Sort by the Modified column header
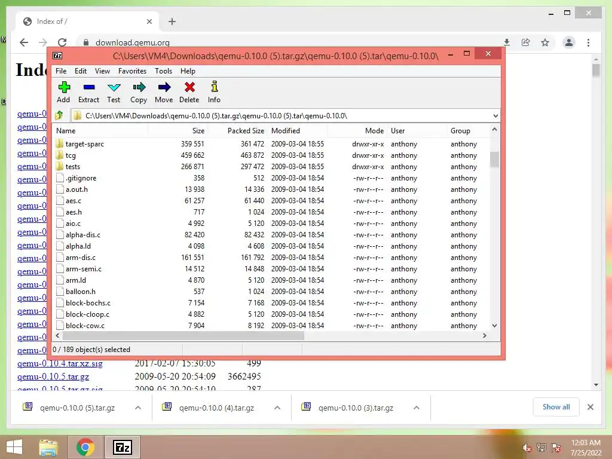This screenshot has width=612, height=459. pos(298,131)
